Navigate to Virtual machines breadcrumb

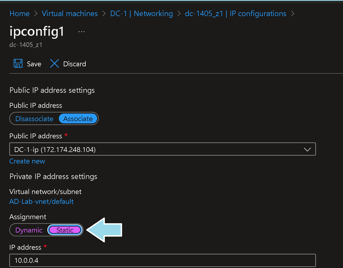coord(70,14)
